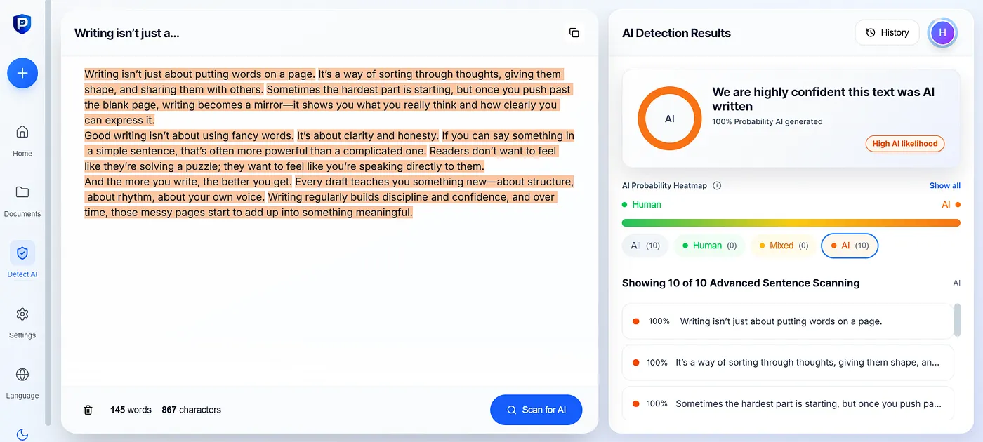
Task: Toggle dark mode moon icon
Action: pos(22,435)
